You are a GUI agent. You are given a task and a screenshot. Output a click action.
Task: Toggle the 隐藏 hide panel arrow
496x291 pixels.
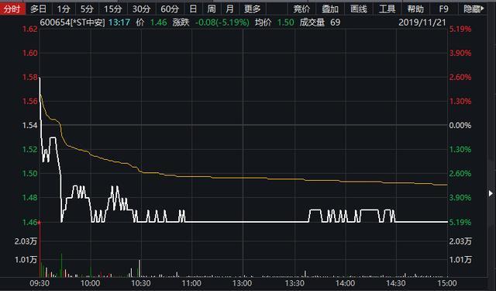pyautogui.click(x=474, y=9)
